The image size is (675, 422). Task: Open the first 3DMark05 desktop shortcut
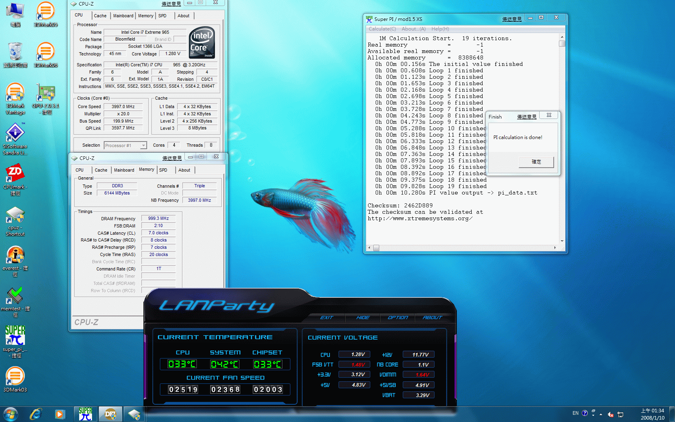point(45,14)
